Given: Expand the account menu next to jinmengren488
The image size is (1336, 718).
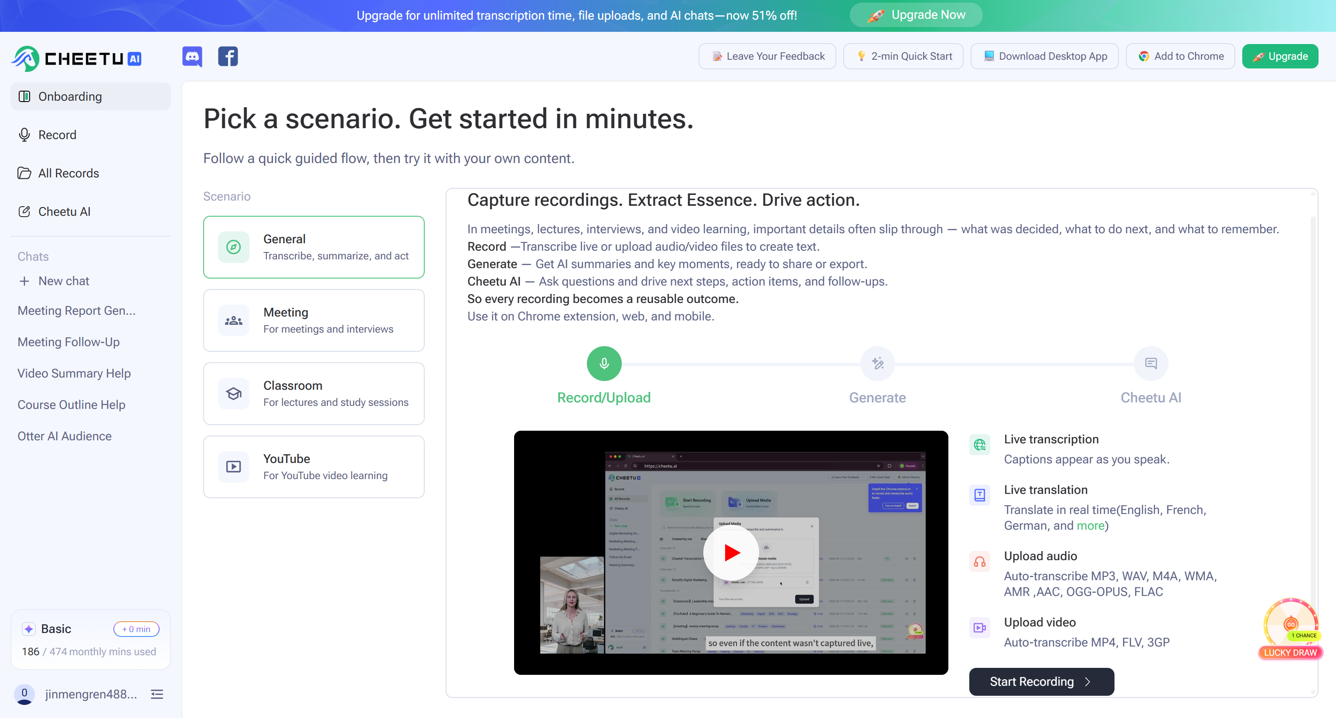Looking at the screenshot, I should [x=157, y=694].
